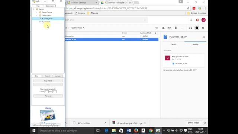Click the red extension icon in Chrome toolbar
Viewport: 238px width, 134px height.
click(194, 8)
